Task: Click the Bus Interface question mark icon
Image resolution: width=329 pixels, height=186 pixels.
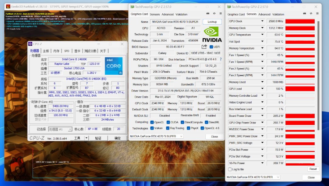Action: [221, 59]
